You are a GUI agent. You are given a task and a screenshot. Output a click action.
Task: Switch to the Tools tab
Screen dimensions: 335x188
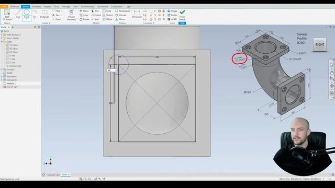click(x=57, y=7)
